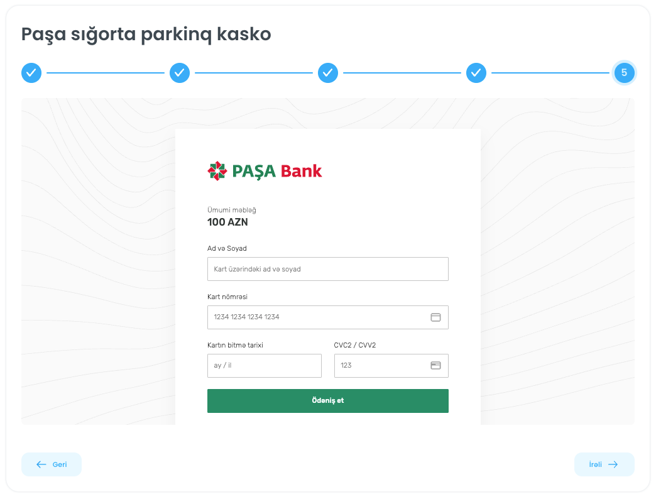Click the step 5 indicator circle
The image size is (656, 499).
pos(624,73)
